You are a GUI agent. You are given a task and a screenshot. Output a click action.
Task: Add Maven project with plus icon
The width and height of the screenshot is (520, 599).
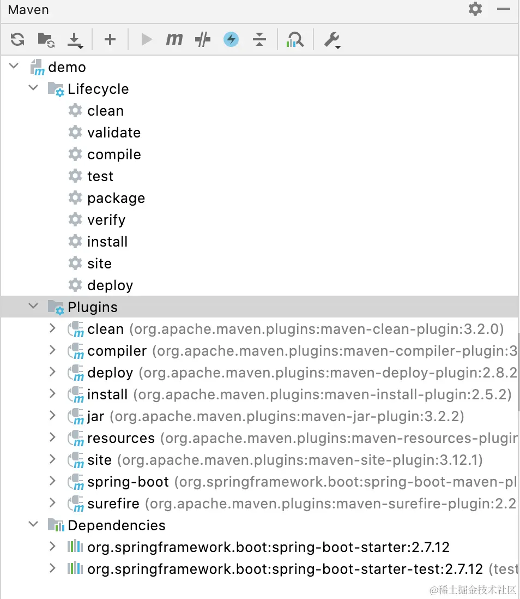110,39
